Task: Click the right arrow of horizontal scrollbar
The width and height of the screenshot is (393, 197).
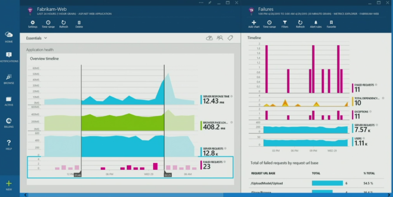Action: coord(389,195)
